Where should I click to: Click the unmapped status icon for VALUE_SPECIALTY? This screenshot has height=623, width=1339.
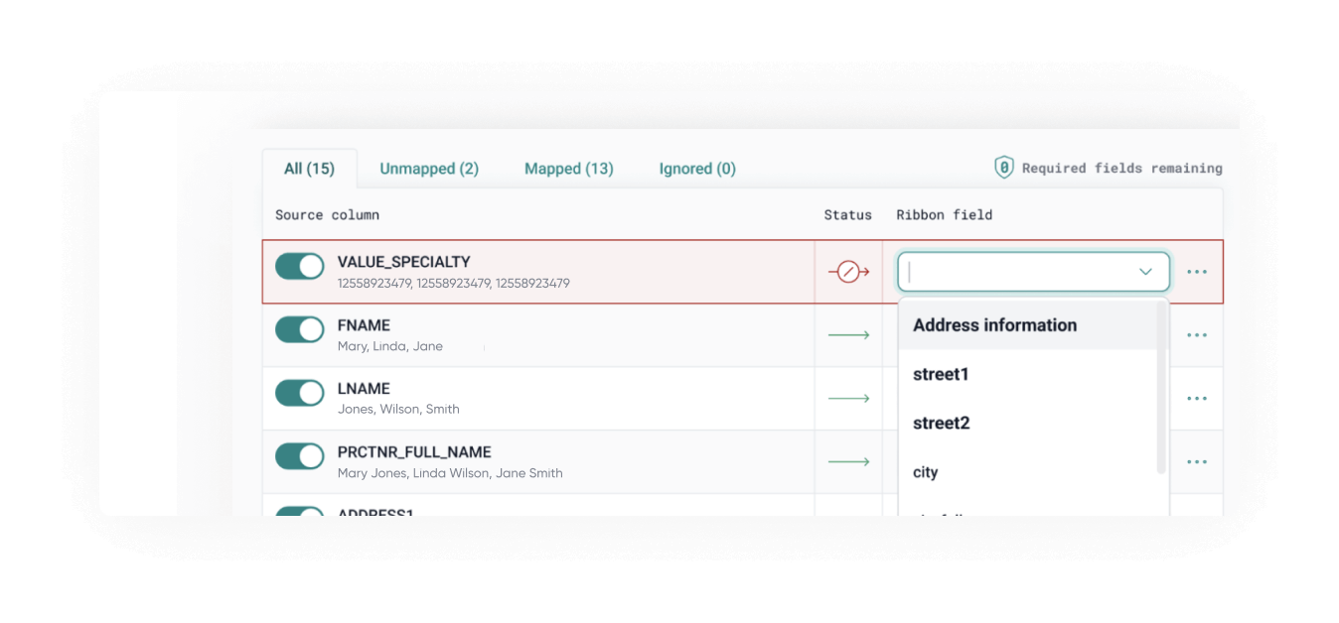point(848,272)
